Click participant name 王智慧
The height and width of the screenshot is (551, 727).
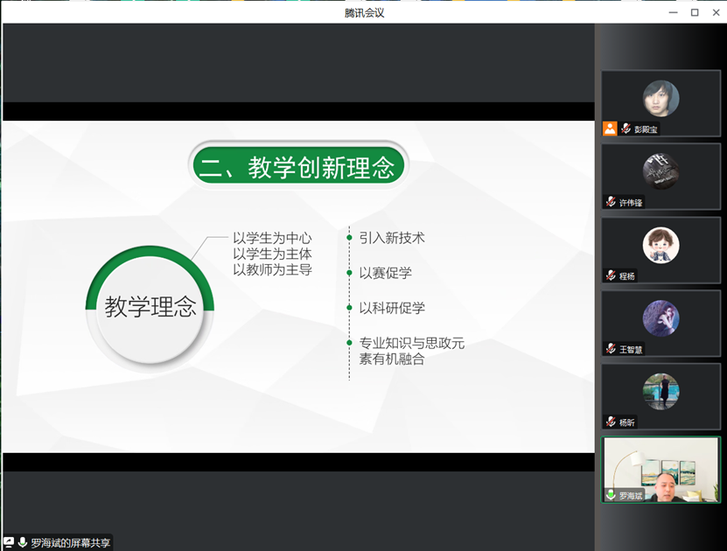coord(631,350)
